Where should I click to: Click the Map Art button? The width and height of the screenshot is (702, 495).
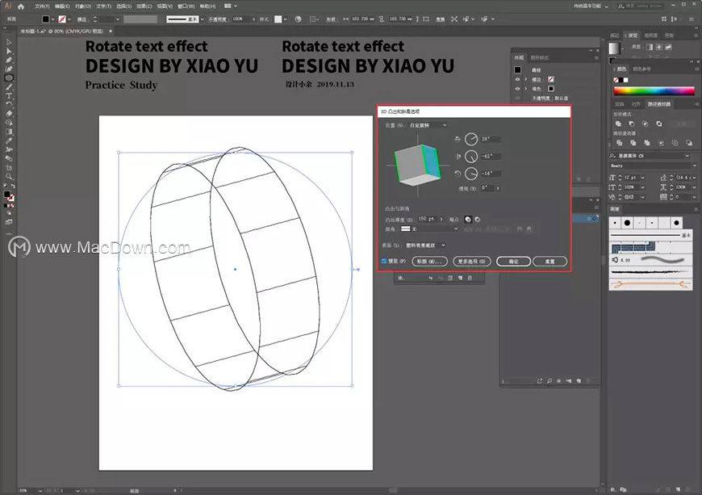click(x=429, y=261)
